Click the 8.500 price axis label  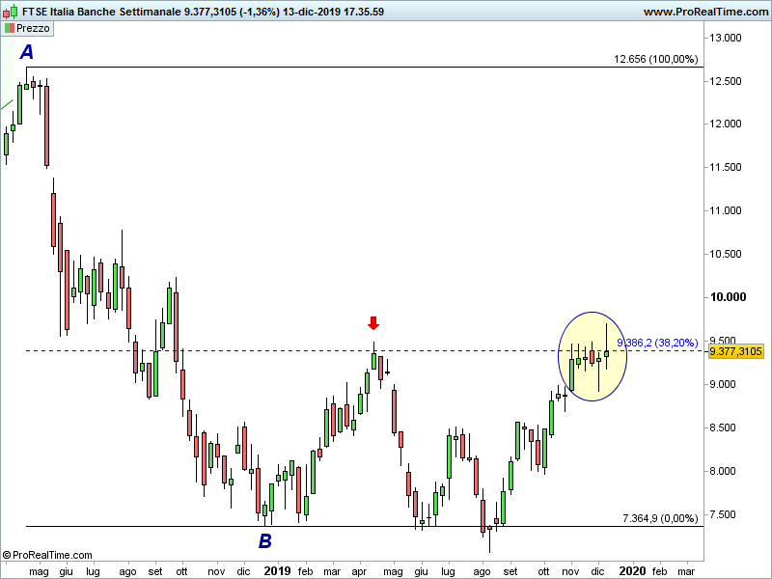point(722,427)
